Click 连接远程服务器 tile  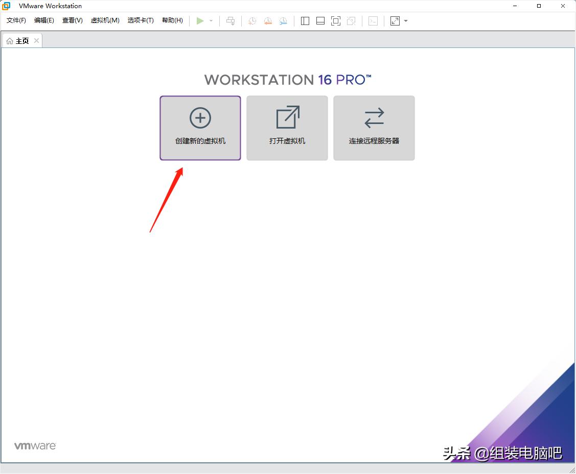point(374,128)
